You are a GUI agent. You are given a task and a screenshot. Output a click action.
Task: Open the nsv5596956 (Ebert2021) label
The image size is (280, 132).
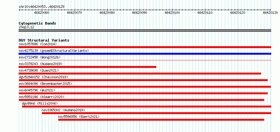79,117
